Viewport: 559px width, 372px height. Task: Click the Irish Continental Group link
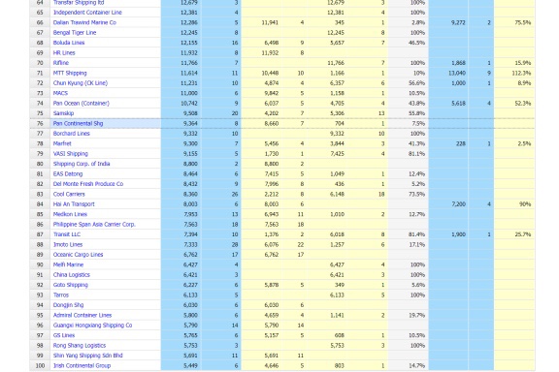pos(82,365)
